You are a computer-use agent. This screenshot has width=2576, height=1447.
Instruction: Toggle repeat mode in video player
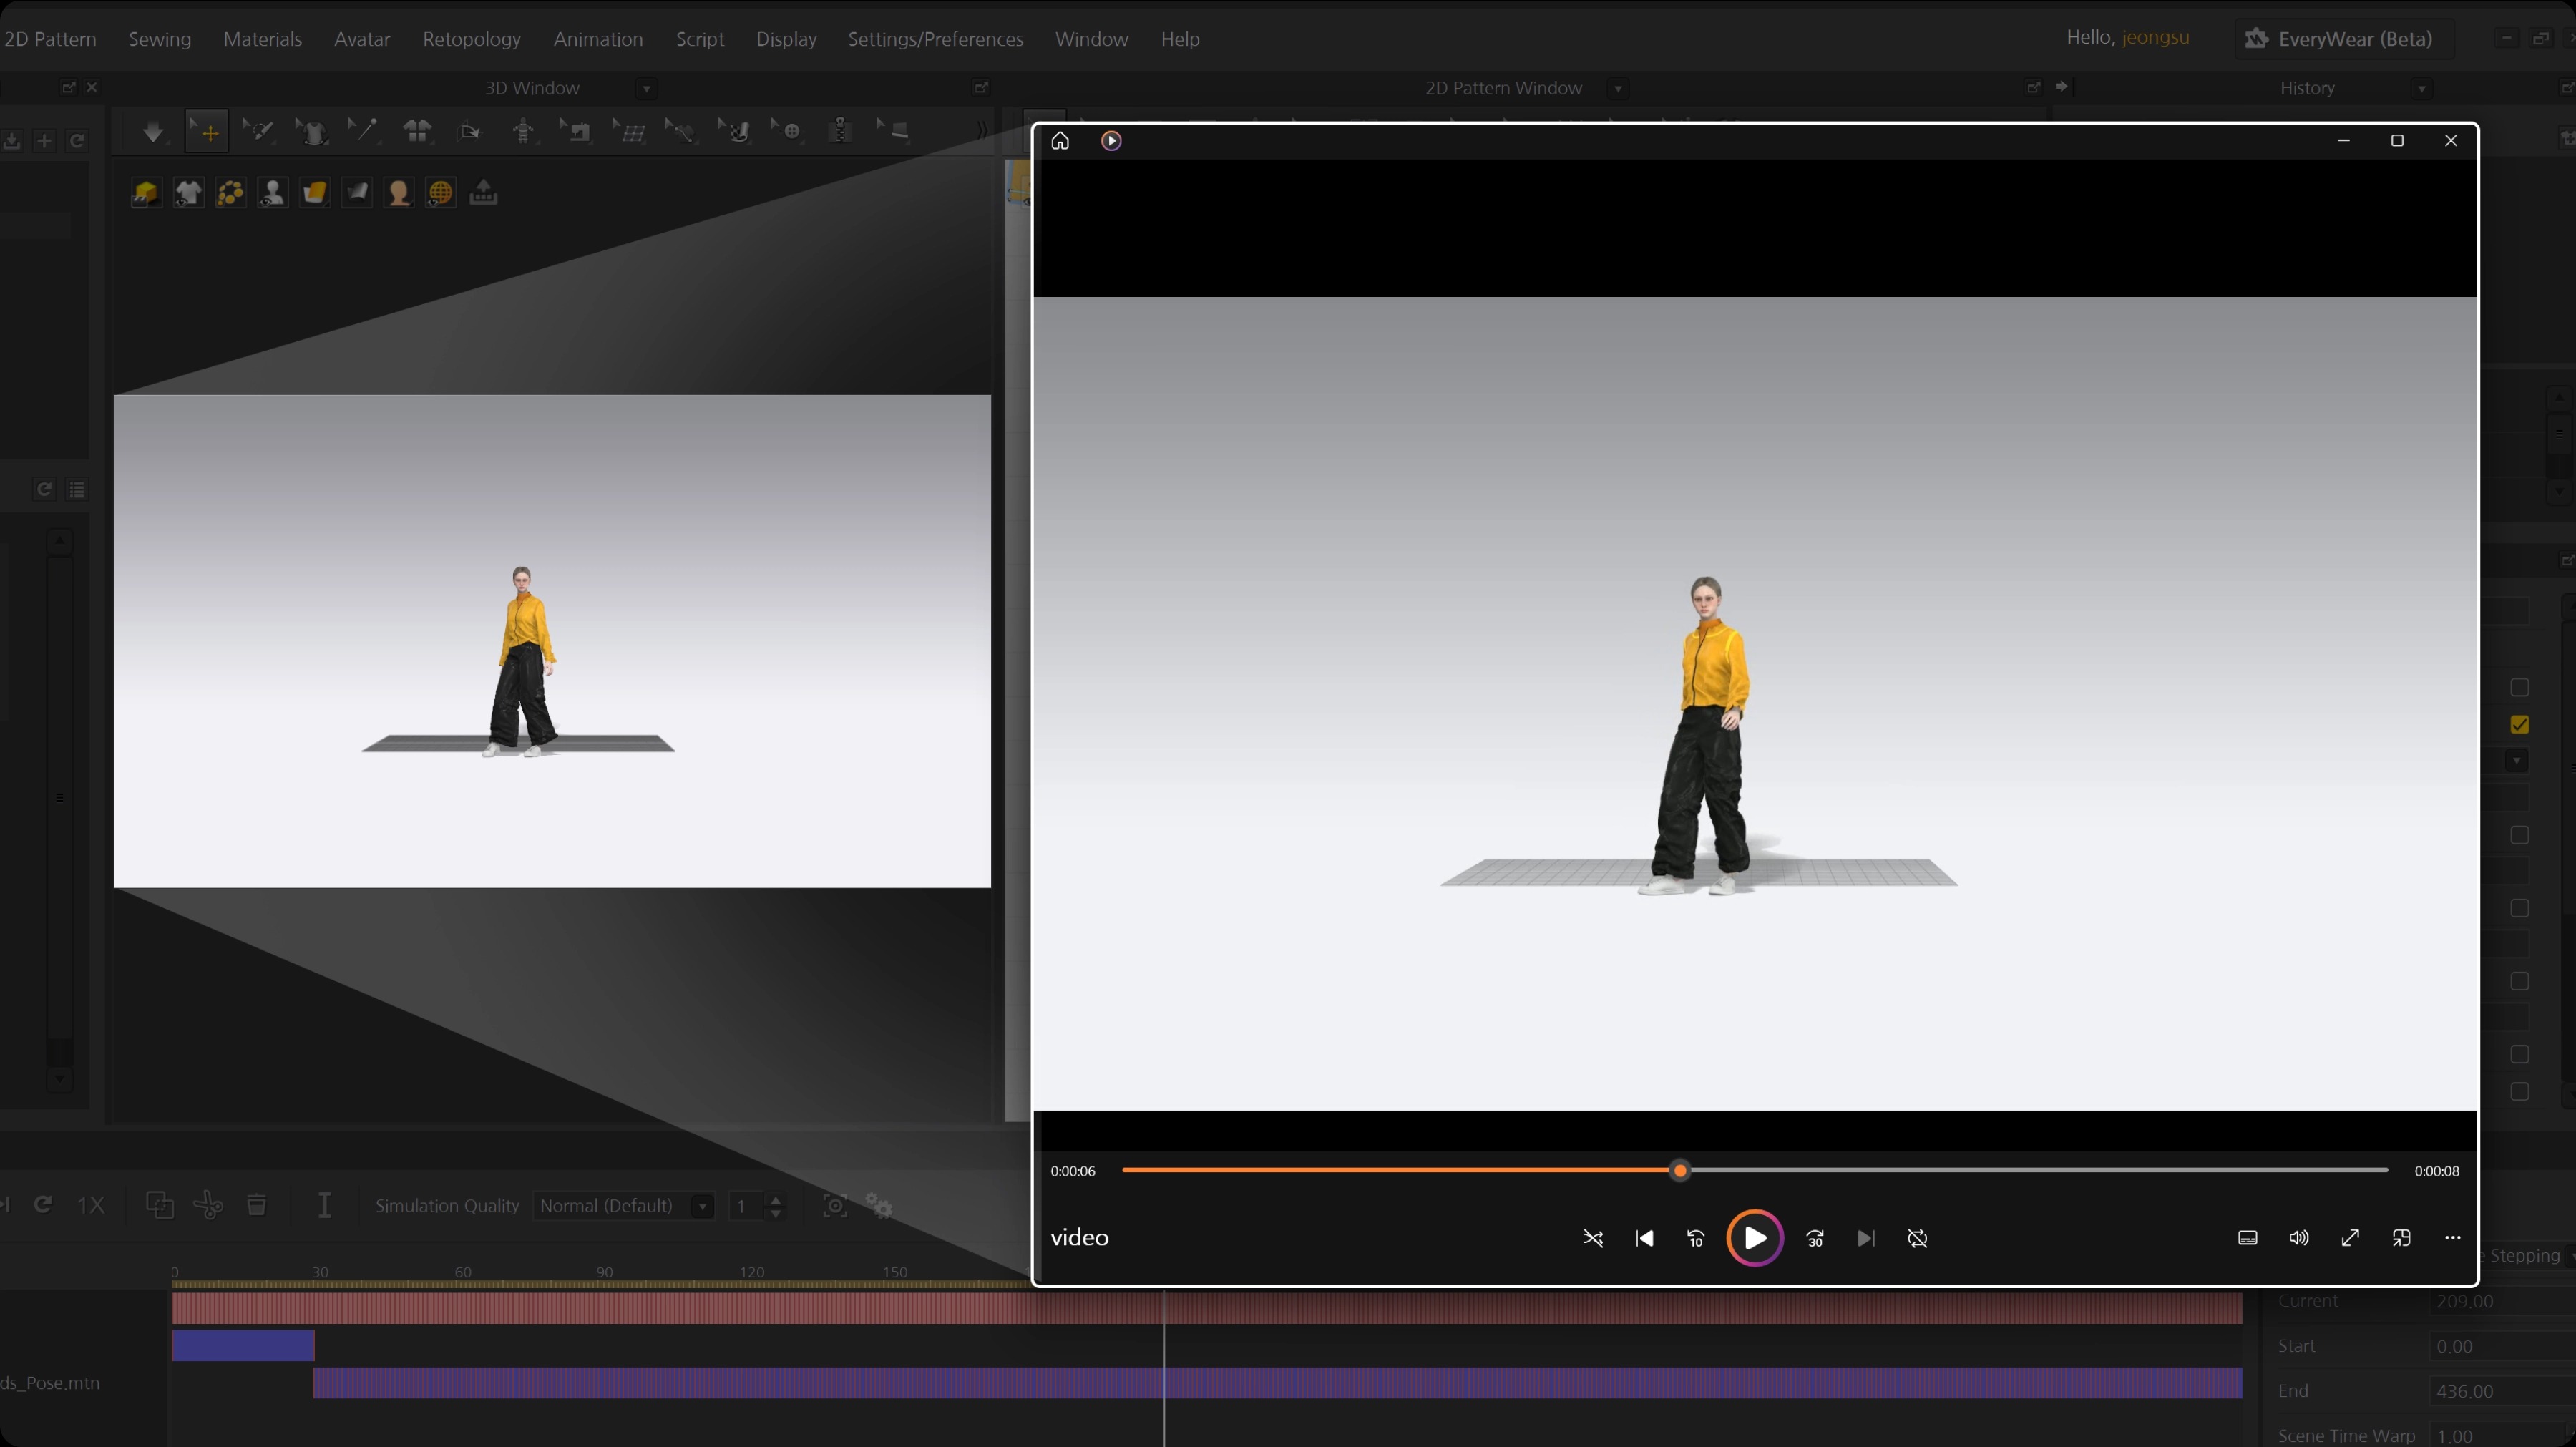(1917, 1238)
